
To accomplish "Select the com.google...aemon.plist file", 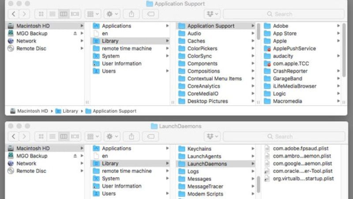I will 302,163.
